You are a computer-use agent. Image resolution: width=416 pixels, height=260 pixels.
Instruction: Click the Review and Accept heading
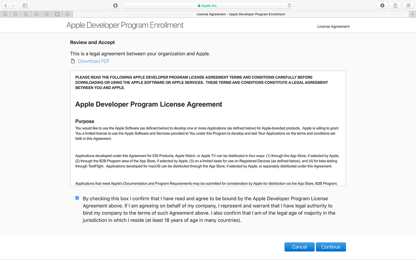[x=93, y=42]
